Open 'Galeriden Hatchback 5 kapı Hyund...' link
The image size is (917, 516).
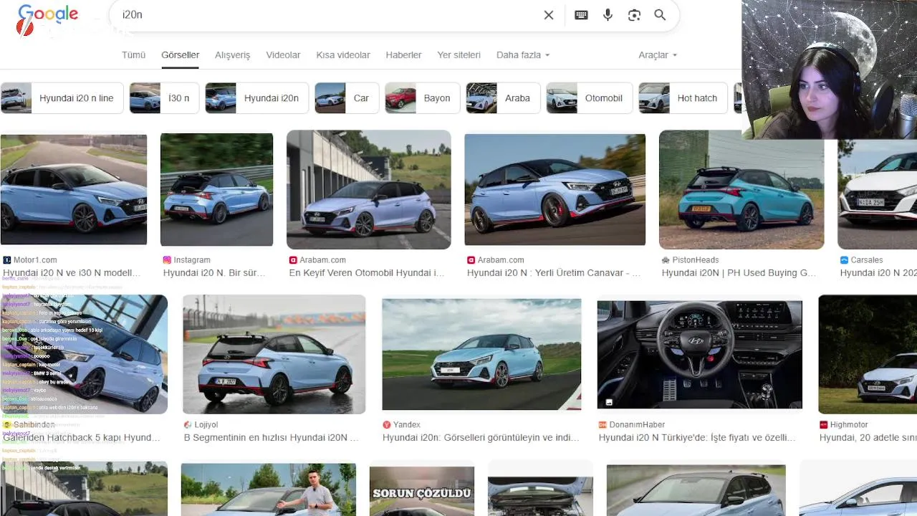pos(82,438)
